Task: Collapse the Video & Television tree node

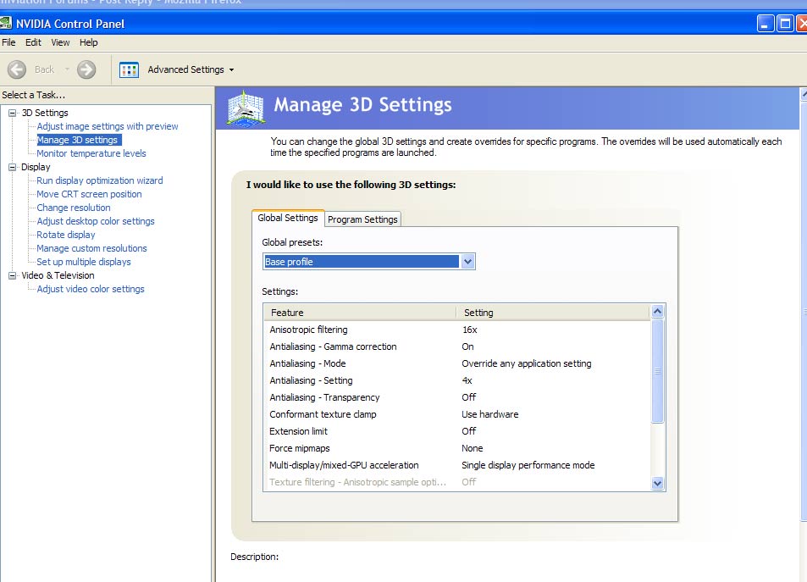Action: pos(13,275)
